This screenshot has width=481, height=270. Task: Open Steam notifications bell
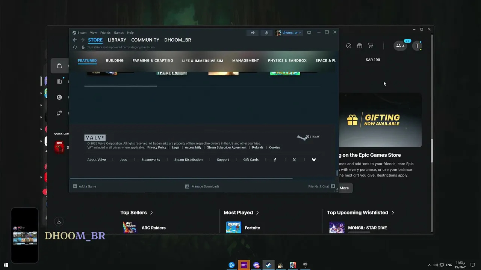(x=266, y=33)
